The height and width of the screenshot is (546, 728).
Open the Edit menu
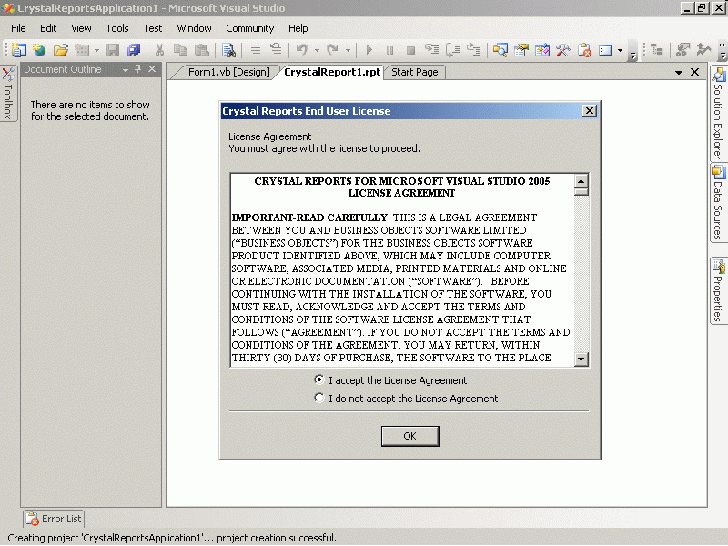click(x=48, y=28)
